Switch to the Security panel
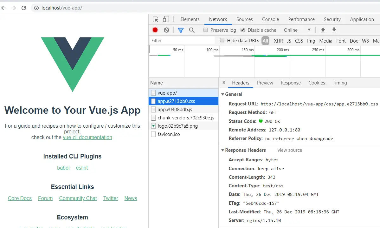 tap(332, 19)
